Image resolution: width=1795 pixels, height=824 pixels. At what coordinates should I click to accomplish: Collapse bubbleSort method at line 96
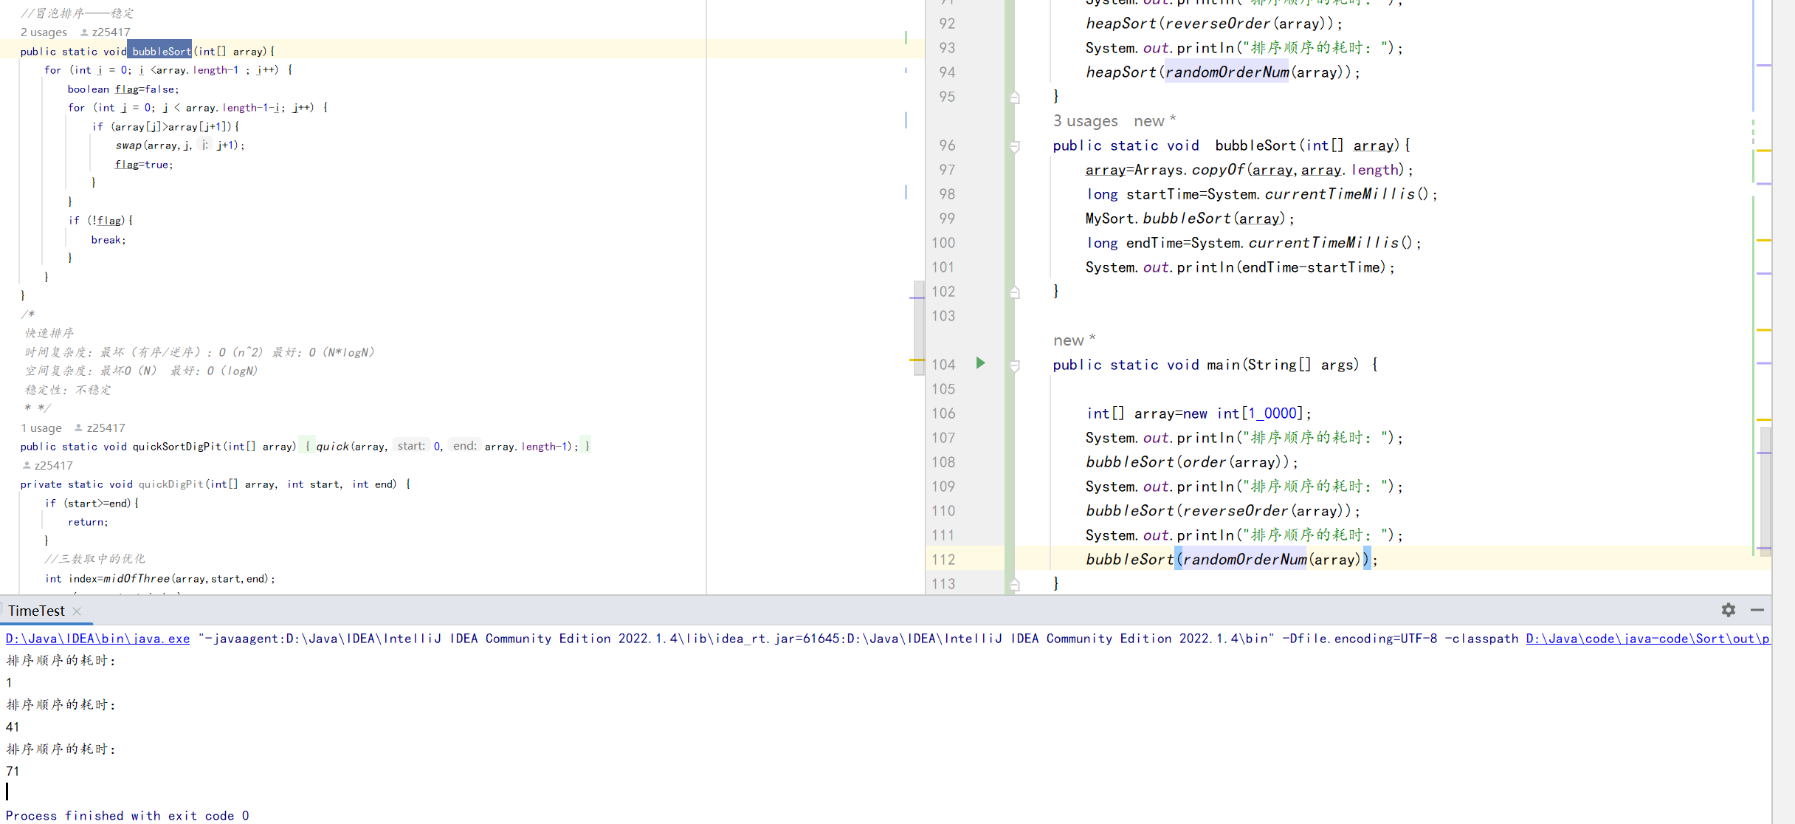[x=1014, y=146]
